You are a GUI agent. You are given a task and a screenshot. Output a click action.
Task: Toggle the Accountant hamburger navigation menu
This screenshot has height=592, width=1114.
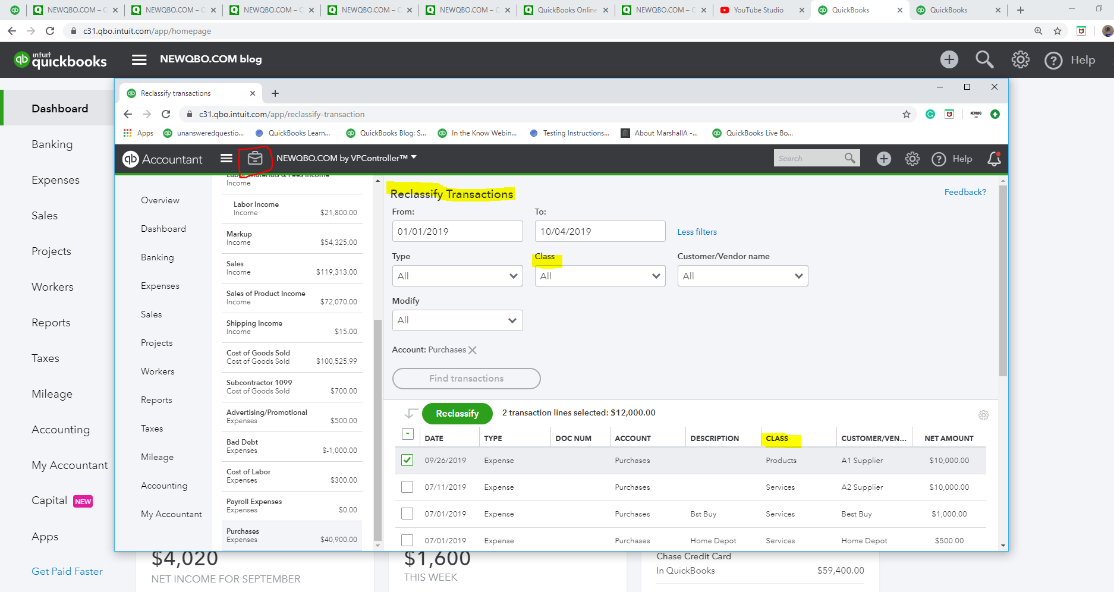pyautogui.click(x=226, y=158)
